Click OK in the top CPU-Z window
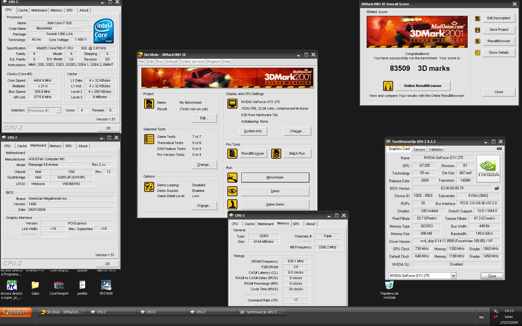The width and height of the screenshot is (522, 326). (x=108, y=128)
